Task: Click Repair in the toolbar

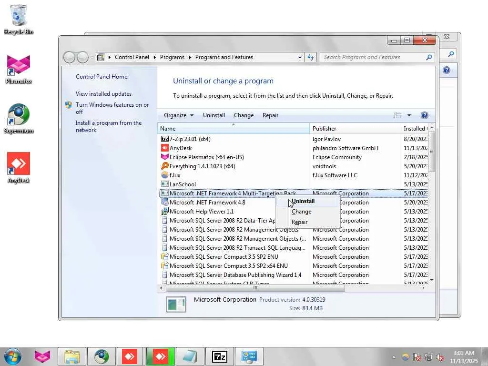Action: [270, 115]
